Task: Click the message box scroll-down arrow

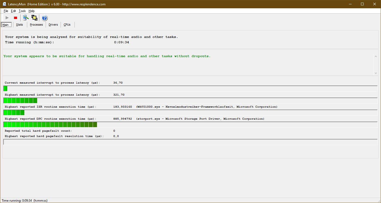Action: [376, 73]
